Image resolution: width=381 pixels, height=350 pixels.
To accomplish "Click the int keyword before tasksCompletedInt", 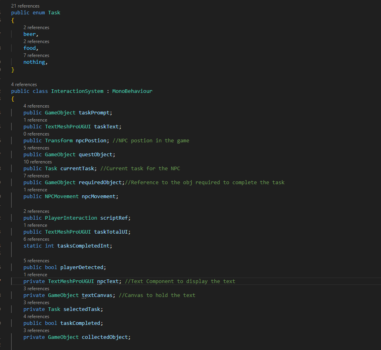I will (x=49, y=246).
